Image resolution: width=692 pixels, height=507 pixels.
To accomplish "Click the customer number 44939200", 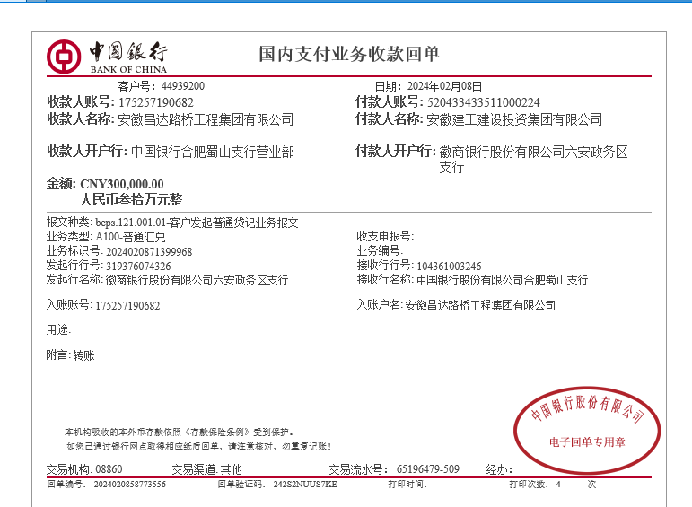I will tap(183, 86).
